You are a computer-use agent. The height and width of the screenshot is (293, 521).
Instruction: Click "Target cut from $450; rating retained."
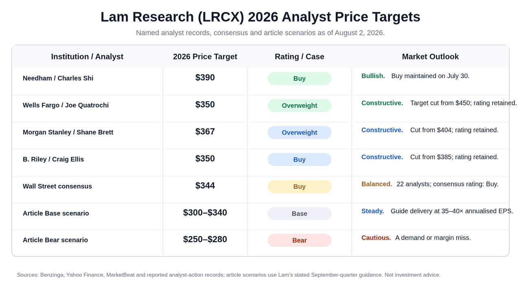[464, 103]
